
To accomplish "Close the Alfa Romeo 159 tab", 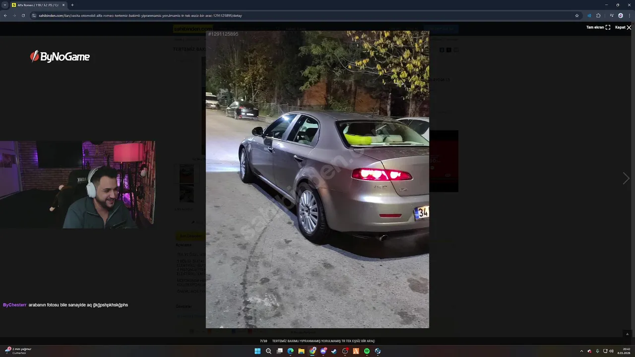I will 63,5.
